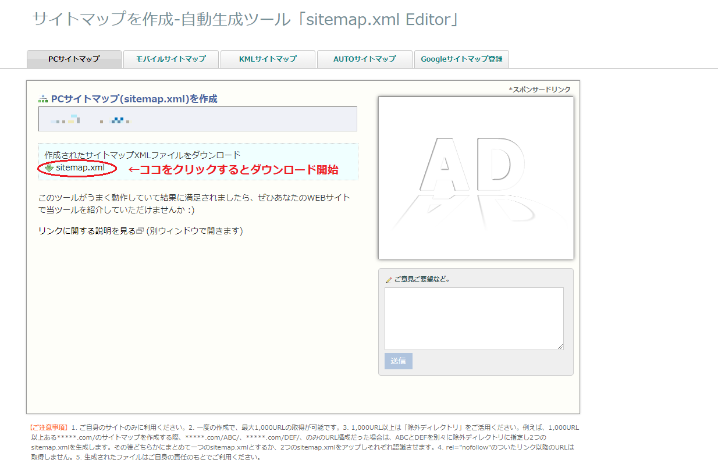Viewport: 718px width, 467px height.
Task: Download the sitemap.xml file link
Action: [80, 168]
